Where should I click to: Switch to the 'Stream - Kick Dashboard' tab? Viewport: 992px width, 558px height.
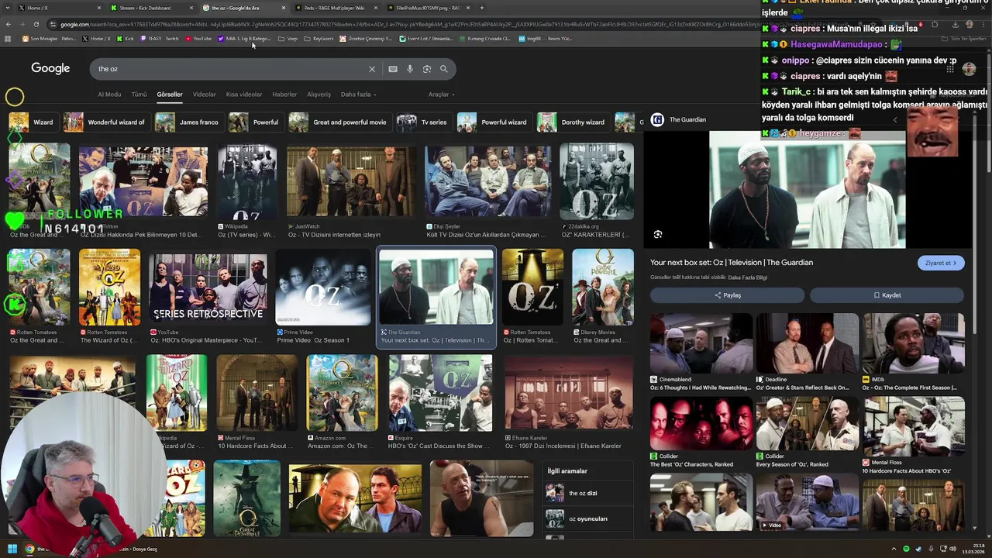(151, 8)
